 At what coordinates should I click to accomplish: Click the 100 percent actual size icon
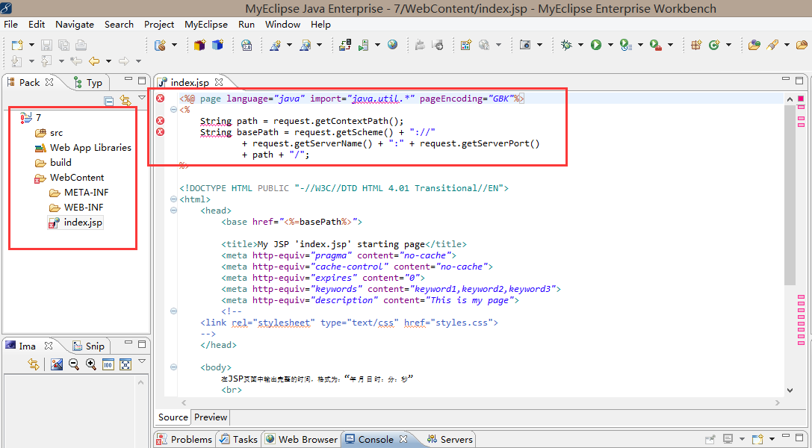click(x=108, y=364)
